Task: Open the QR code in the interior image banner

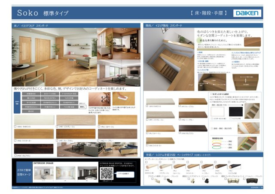Action: 106,173
